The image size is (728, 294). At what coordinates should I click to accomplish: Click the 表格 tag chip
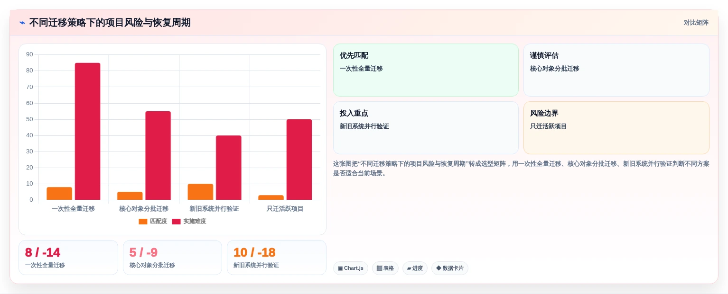click(385, 268)
